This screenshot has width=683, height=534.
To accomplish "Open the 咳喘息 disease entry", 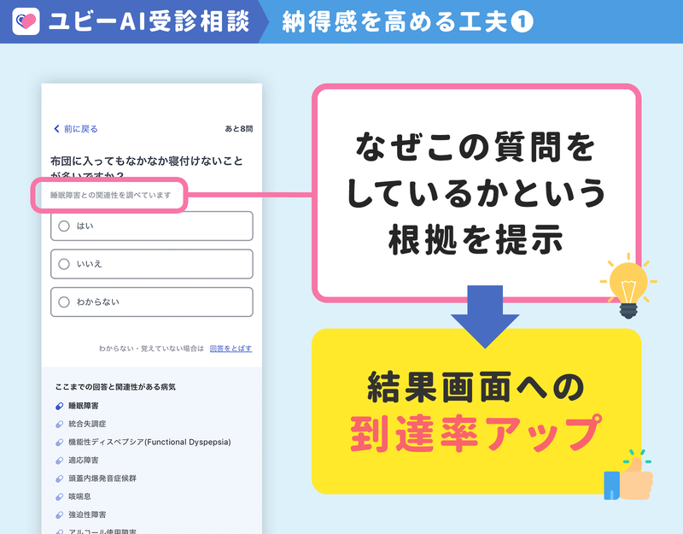I will (x=79, y=496).
